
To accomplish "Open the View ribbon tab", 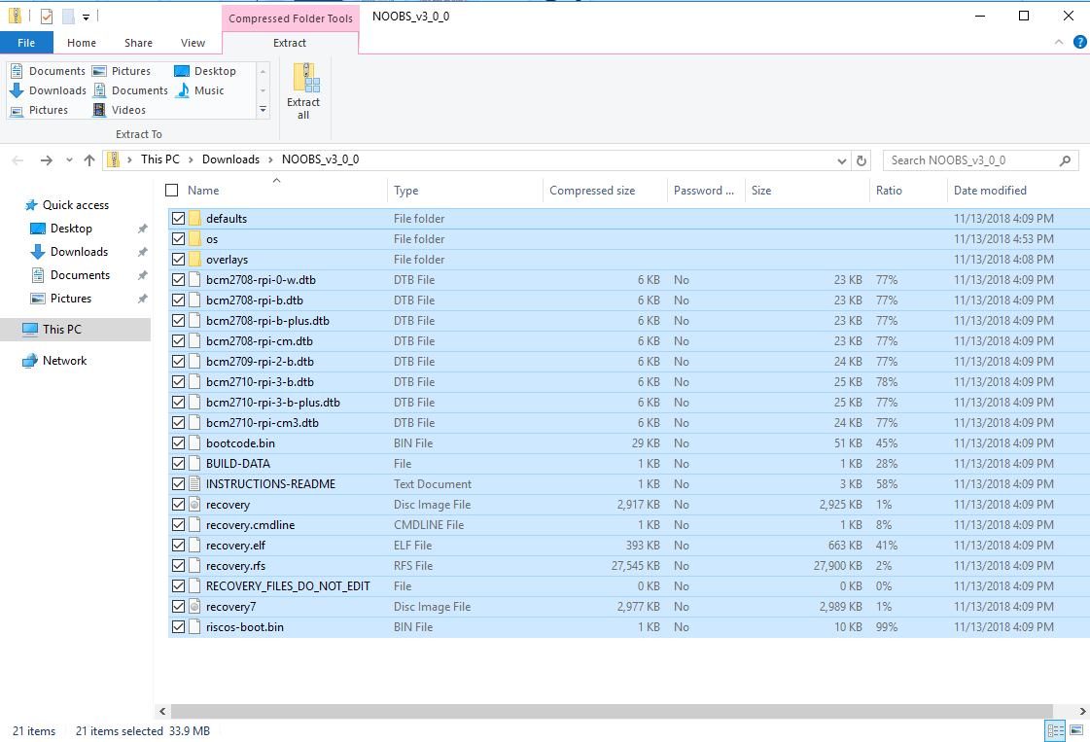I will [x=193, y=43].
